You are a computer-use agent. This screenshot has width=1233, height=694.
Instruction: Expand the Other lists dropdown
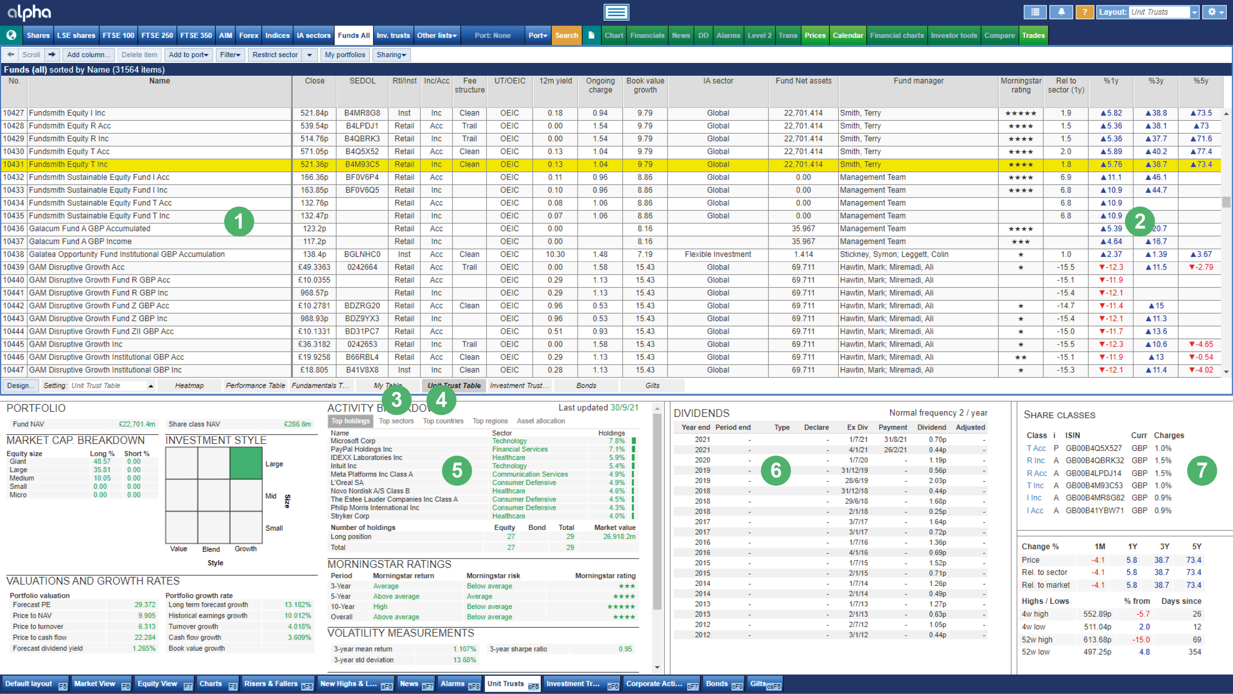coord(436,35)
